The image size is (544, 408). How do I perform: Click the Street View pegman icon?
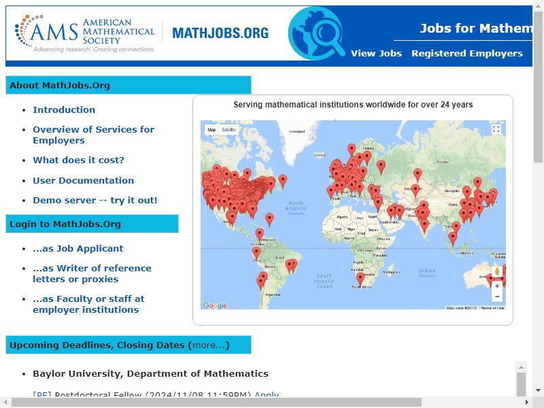pos(497,271)
